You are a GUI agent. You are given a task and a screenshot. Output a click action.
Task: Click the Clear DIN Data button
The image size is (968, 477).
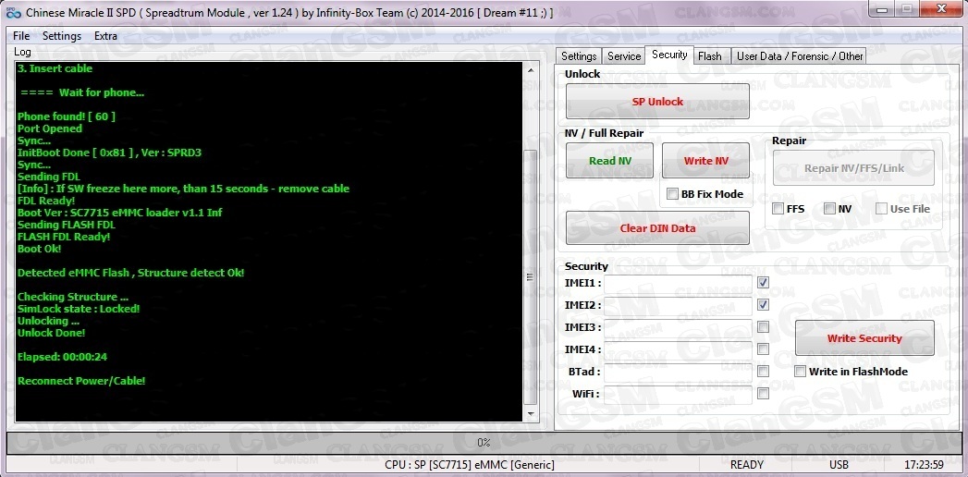pos(657,228)
